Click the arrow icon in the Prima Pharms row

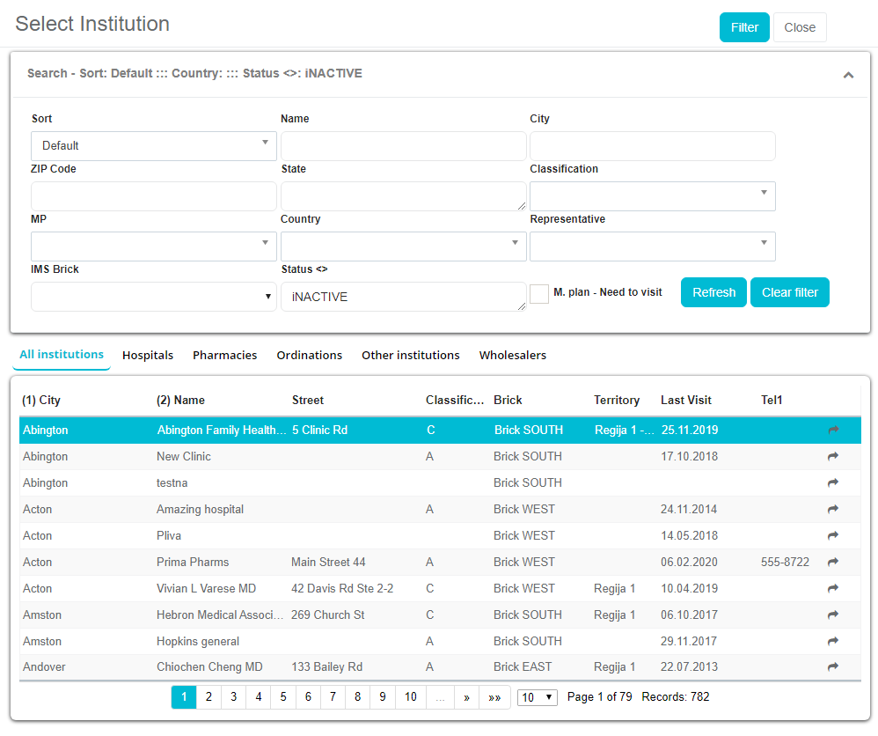click(x=833, y=562)
